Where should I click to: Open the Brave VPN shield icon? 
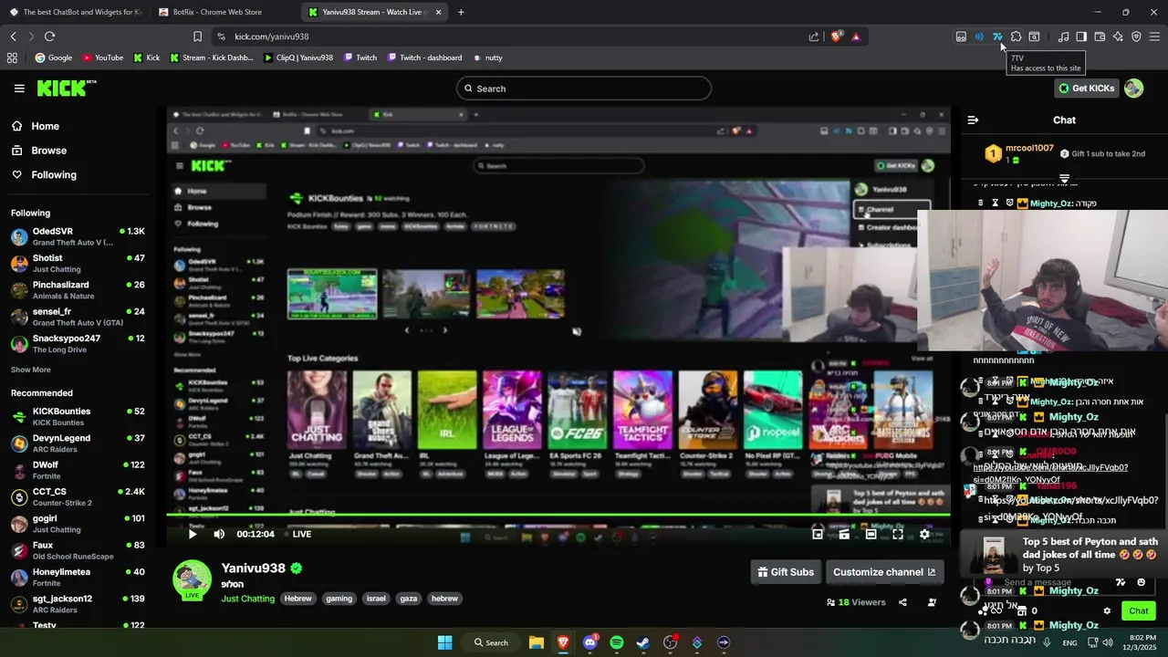tap(1136, 36)
